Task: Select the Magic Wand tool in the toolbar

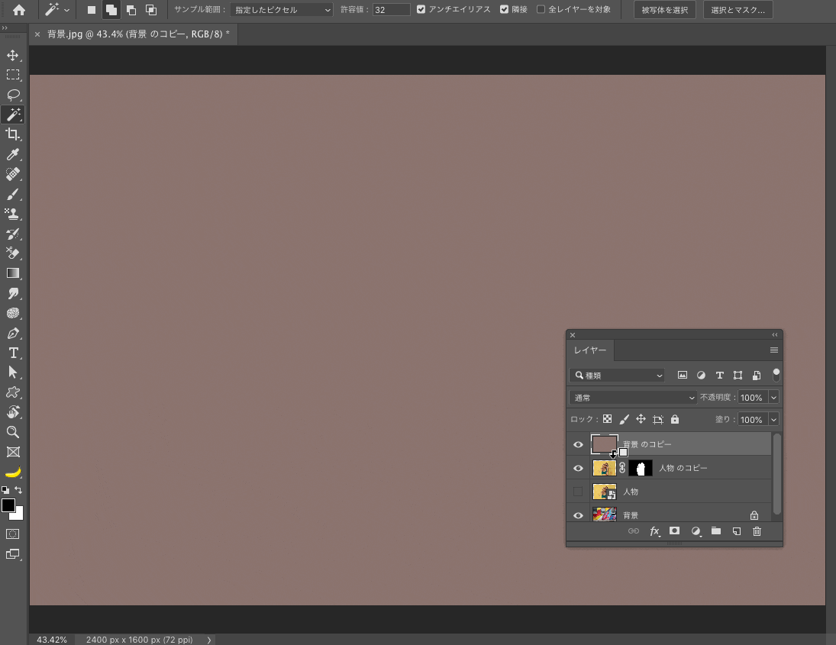Action: [13, 114]
